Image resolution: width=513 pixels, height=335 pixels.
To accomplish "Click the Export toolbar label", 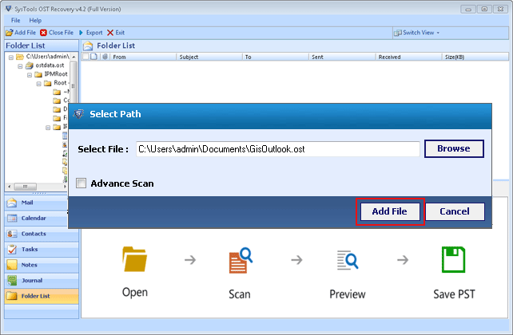I will pos(94,33).
